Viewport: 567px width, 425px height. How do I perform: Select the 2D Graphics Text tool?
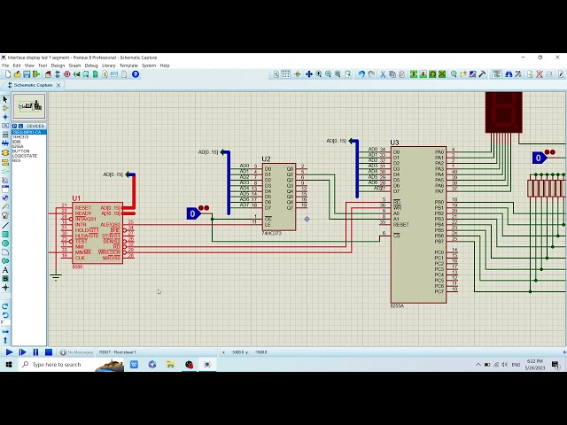coord(5,270)
